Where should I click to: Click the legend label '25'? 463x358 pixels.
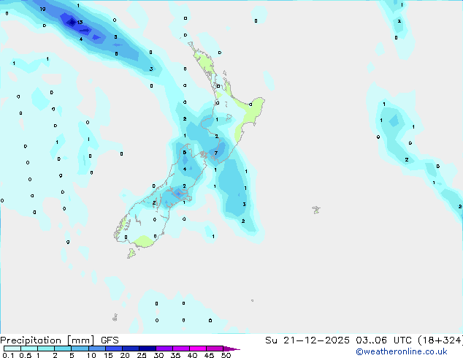coord(142,355)
